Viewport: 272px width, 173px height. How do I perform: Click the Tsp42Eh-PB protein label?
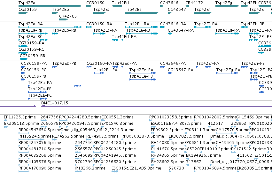click(253, 64)
